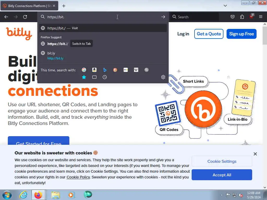Viewport: 267px width, 200px height.
Task: Select the gray magnifier search engine icon
Action: click(147, 70)
